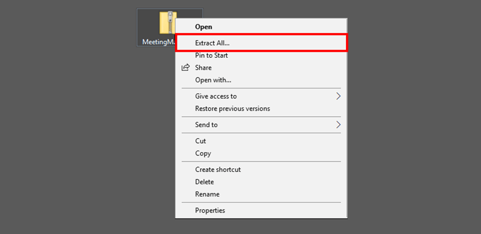Image resolution: width=481 pixels, height=234 pixels.
Task: Select the Share text entry
Action: coord(203,68)
